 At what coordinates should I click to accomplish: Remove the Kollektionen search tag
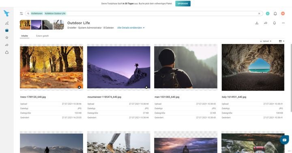37,14
